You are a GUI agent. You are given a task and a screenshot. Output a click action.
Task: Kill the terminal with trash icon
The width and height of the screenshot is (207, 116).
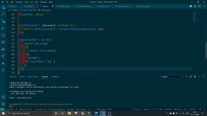coord(195,77)
